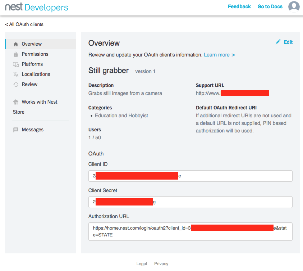Click the Client Secret field
The image size is (303, 271).
coord(190,202)
